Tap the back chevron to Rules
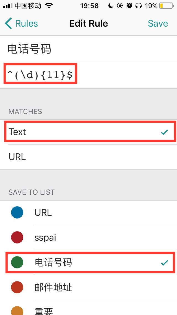This screenshot has width=177, height=315. coord(9,24)
